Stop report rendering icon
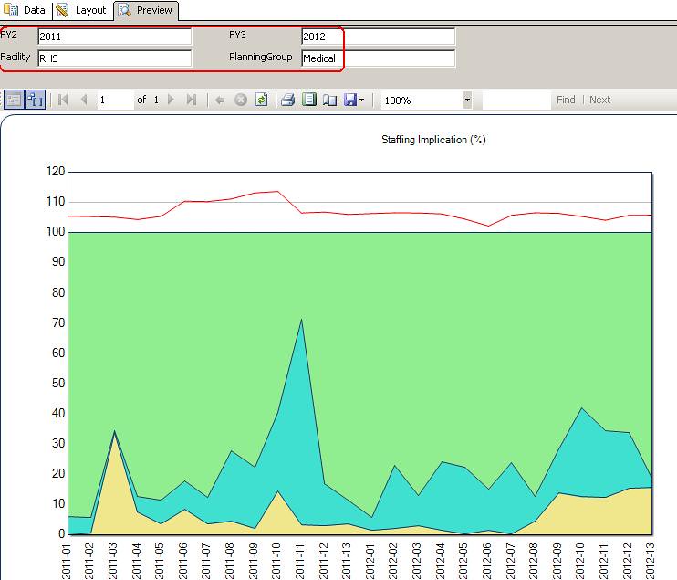Viewport: 677px width, 580px height. click(x=241, y=100)
